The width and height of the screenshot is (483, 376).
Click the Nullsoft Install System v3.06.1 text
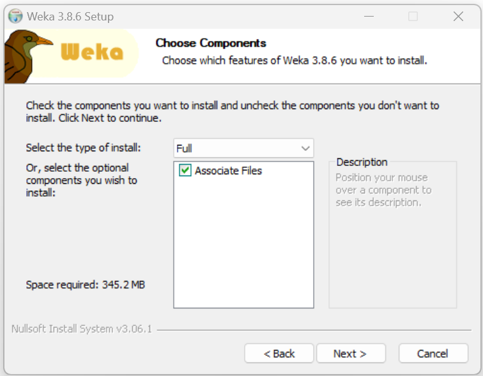pyautogui.click(x=82, y=329)
